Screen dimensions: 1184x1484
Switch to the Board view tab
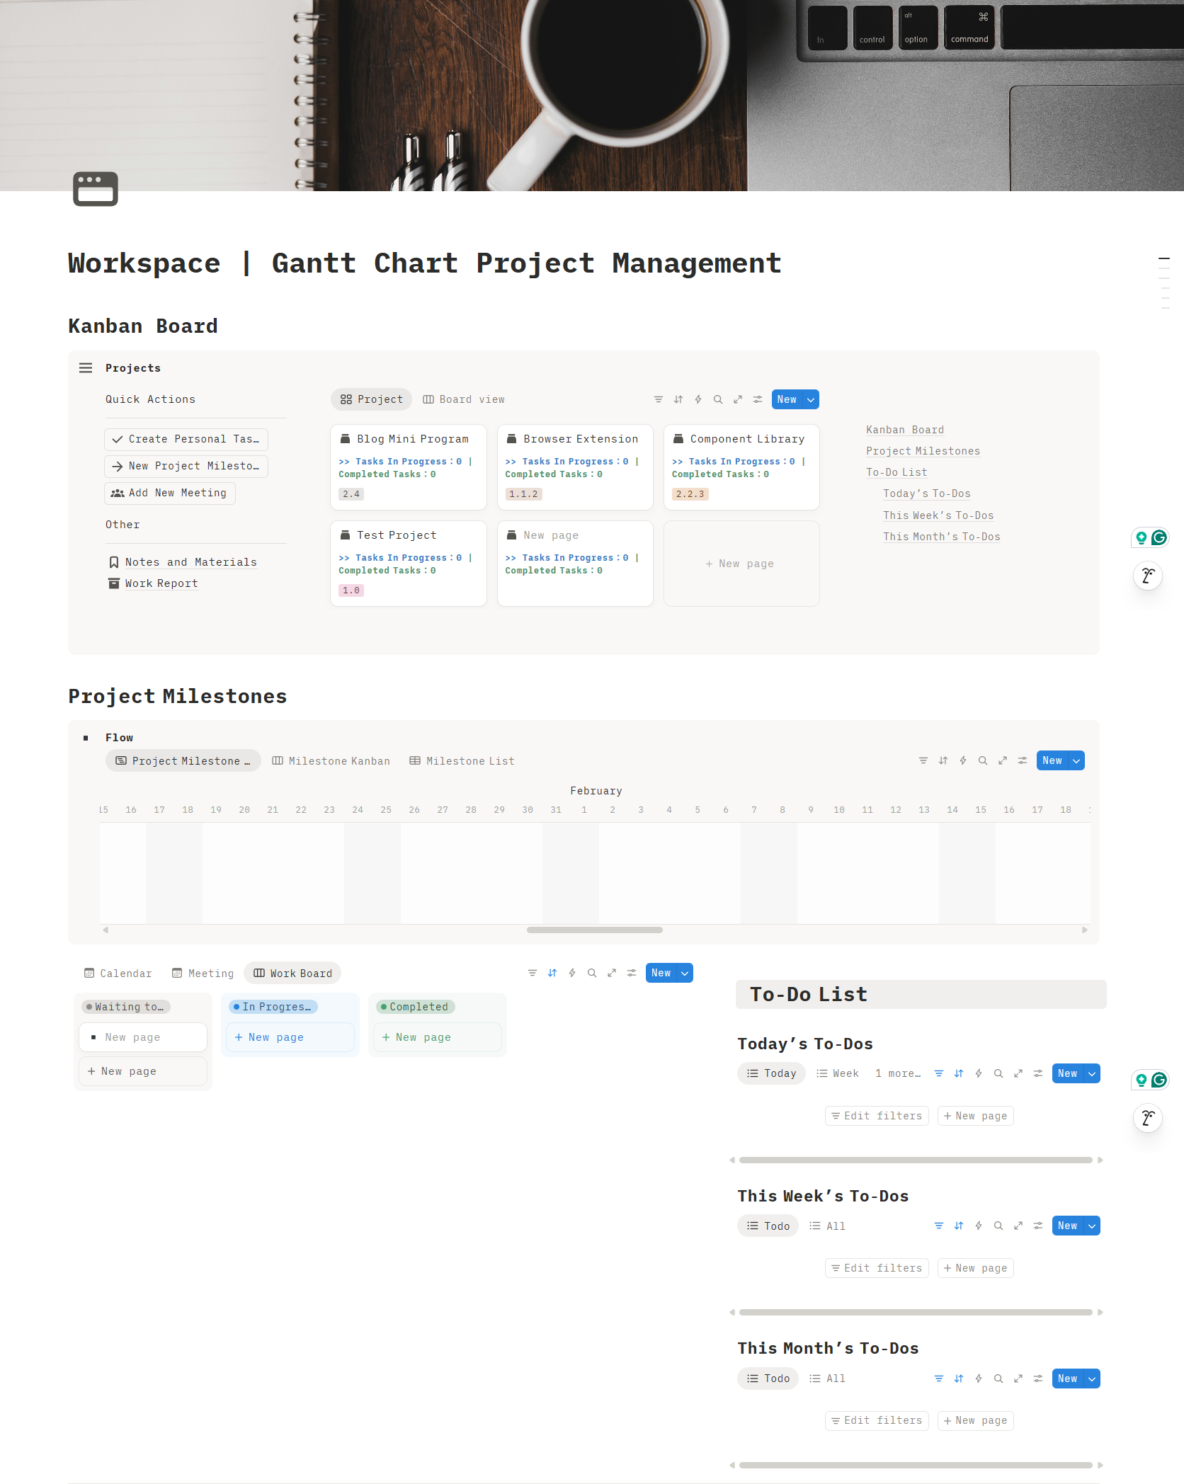coord(464,399)
